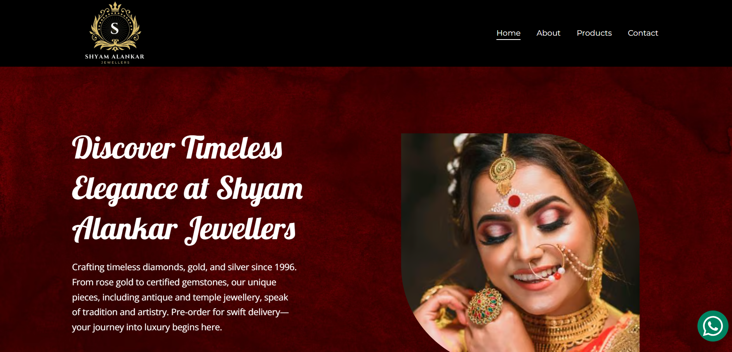Click the bride's gold nose ring

point(546,262)
